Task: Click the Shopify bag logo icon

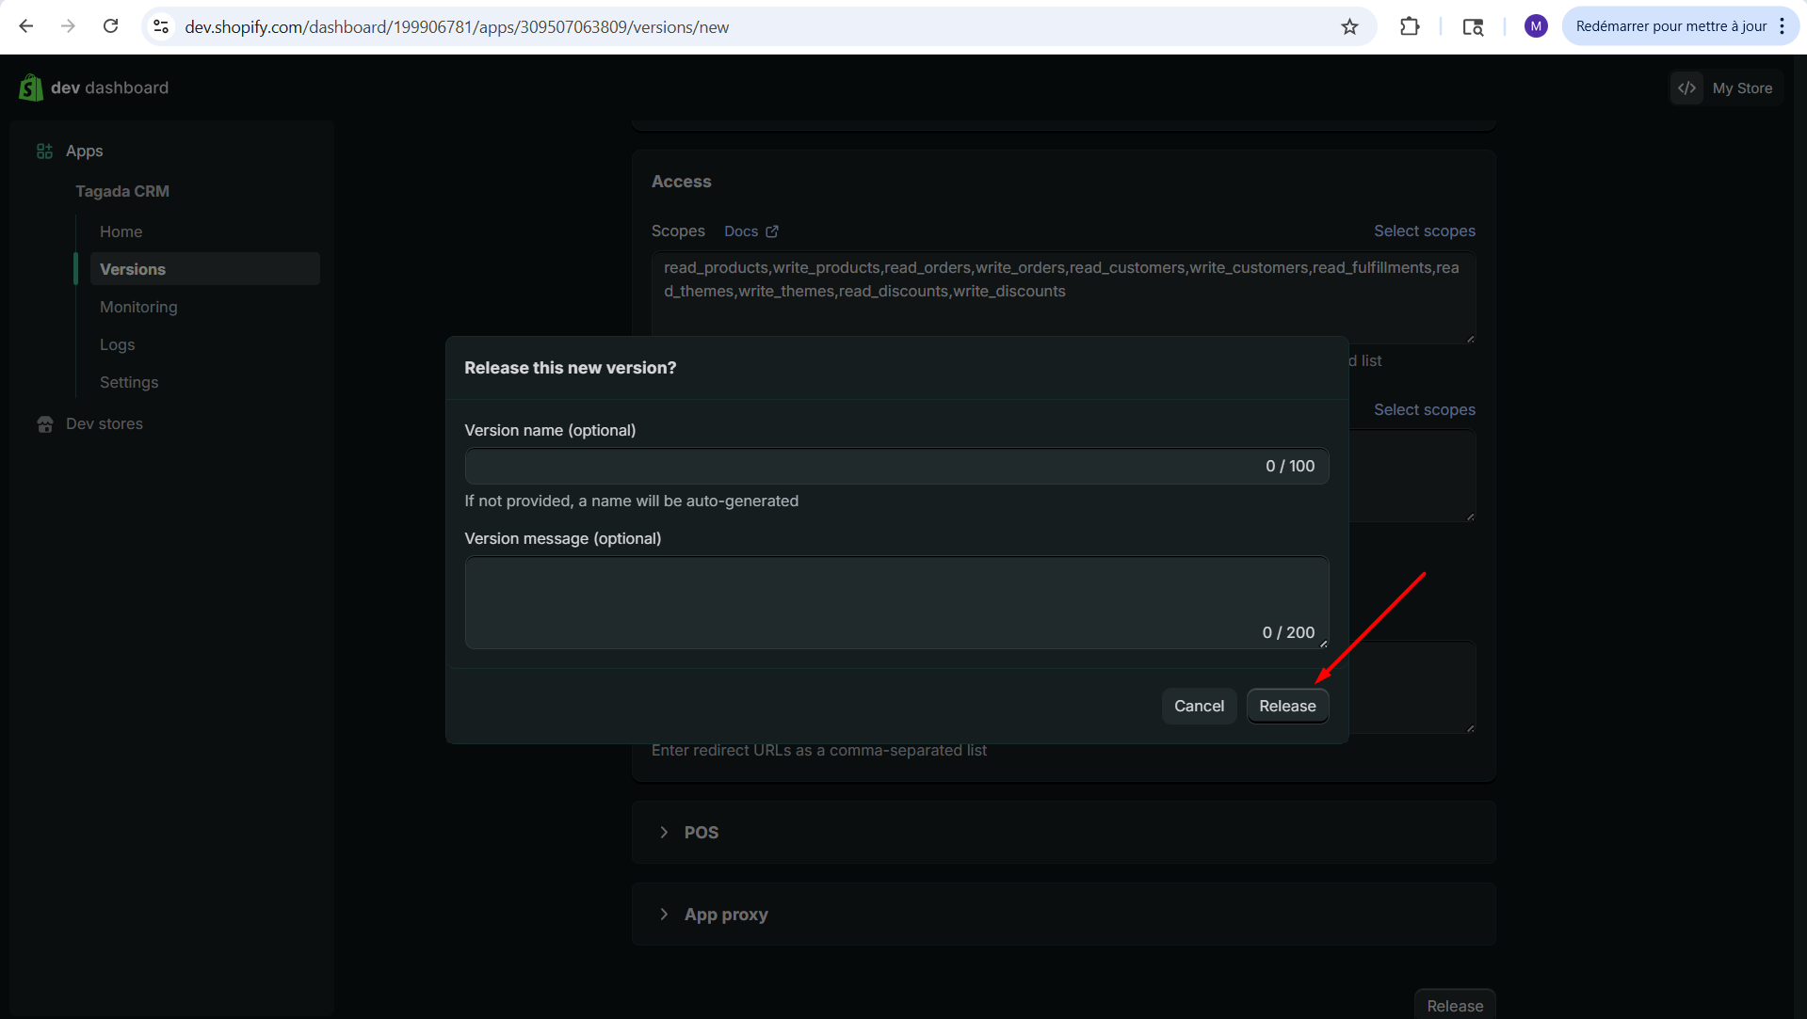Action: (x=30, y=88)
